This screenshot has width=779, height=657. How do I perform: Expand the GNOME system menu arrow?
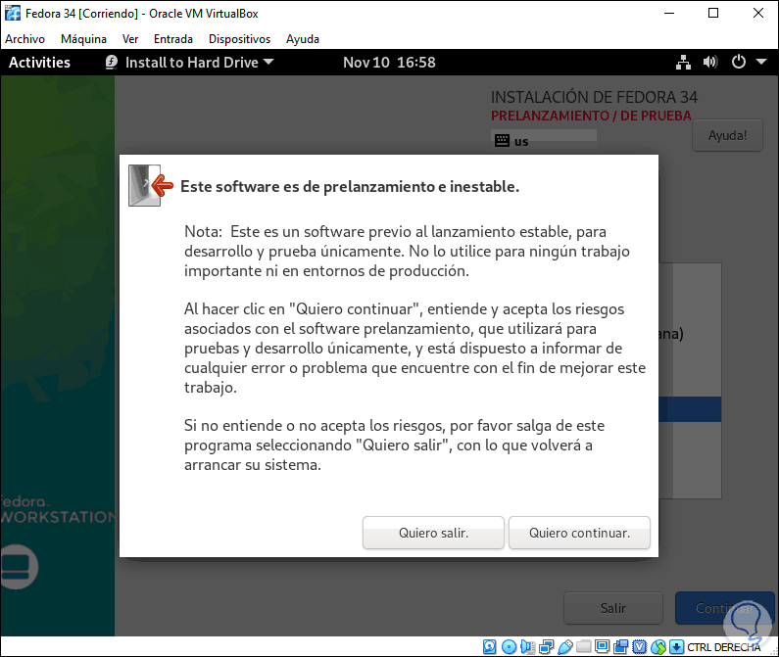tap(761, 62)
